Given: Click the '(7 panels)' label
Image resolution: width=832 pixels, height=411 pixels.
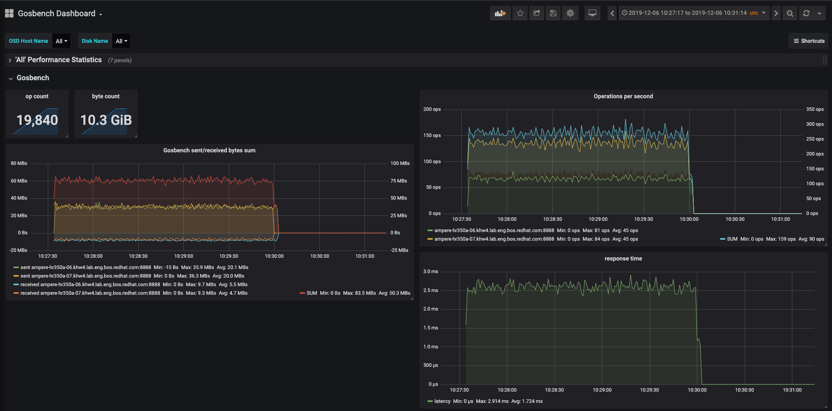Looking at the screenshot, I should coord(120,60).
